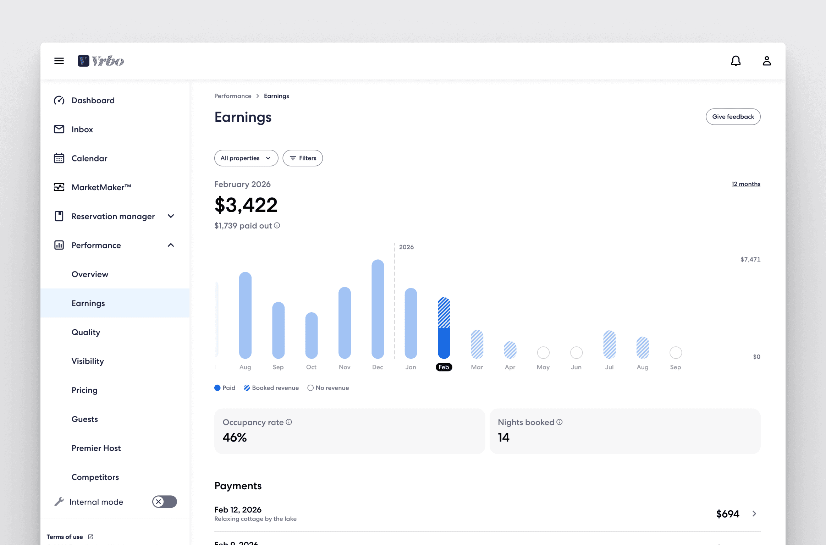This screenshot has width=826, height=545.
Task: Toggle the Internal mode switch
Action: click(x=165, y=501)
